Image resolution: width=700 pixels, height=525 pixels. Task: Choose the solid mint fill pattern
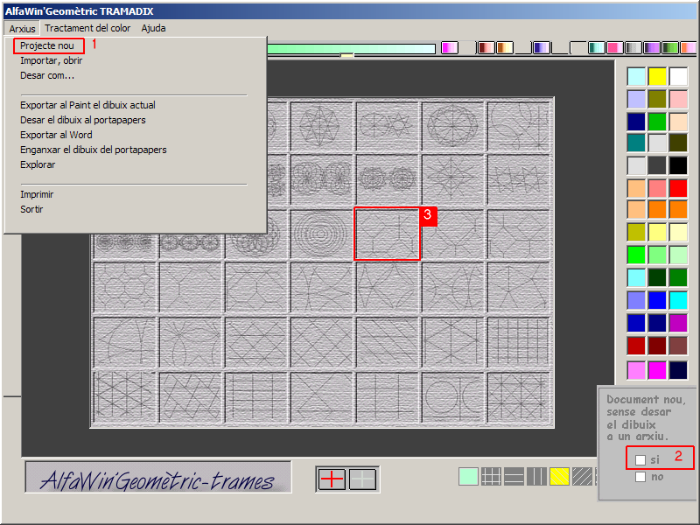pos(468,476)
